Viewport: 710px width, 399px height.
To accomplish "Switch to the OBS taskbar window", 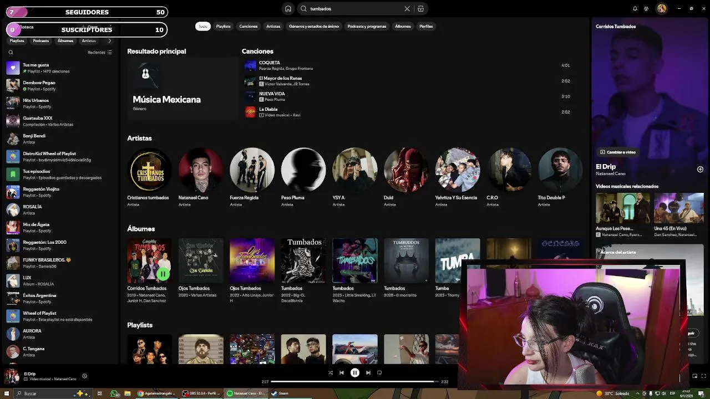I will (x=201, y=393).
